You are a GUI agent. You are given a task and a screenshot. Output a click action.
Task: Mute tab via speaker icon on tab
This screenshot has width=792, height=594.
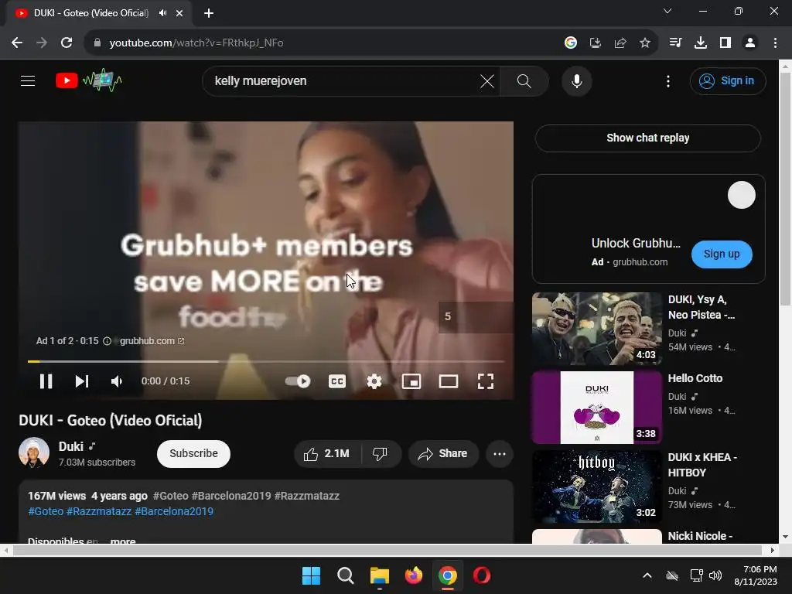162,13
